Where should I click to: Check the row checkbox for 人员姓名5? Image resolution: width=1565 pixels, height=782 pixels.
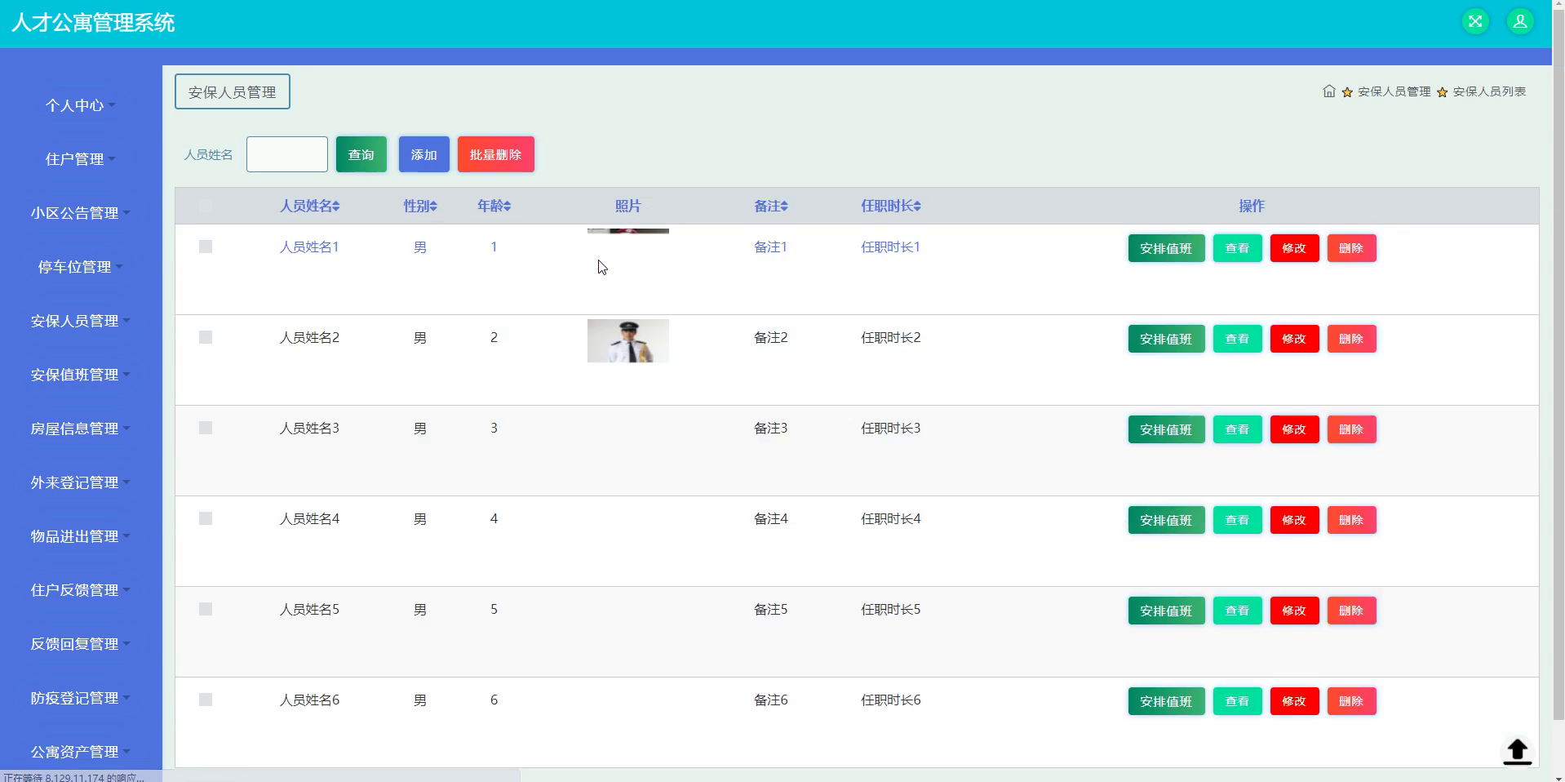pyautogui.click(x=206, y=609)
